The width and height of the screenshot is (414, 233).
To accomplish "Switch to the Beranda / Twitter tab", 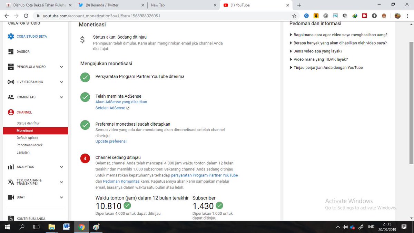I will [111, 5].
